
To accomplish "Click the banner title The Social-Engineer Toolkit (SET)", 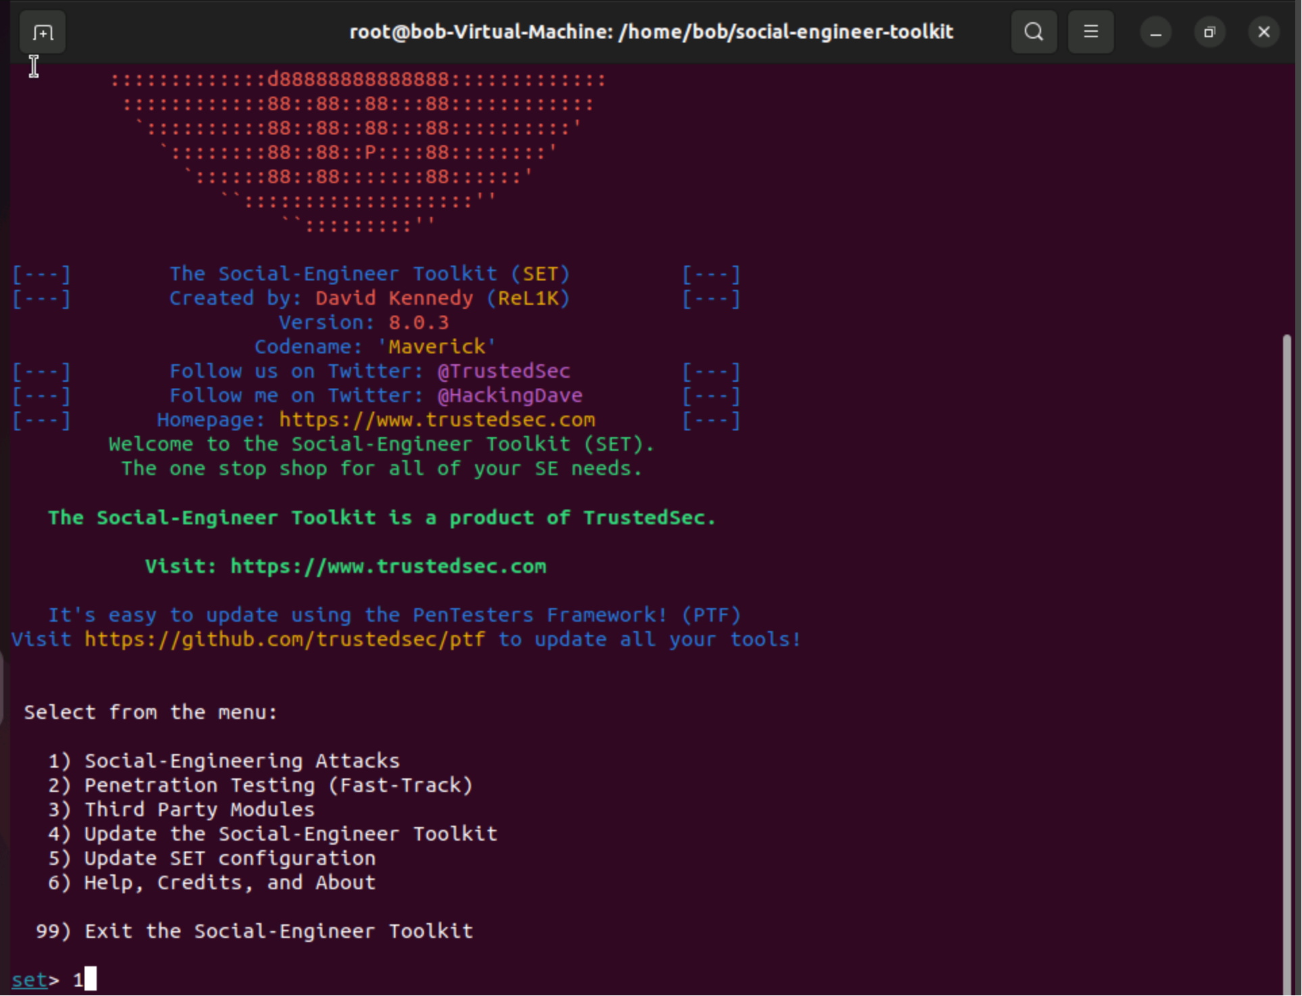I will click(x=370, y=274).
